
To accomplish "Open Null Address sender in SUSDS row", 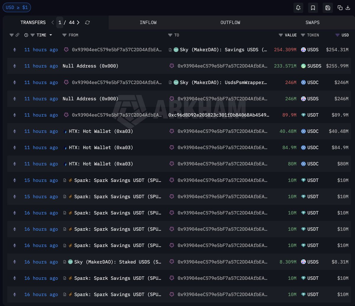I will coord(91,66).
